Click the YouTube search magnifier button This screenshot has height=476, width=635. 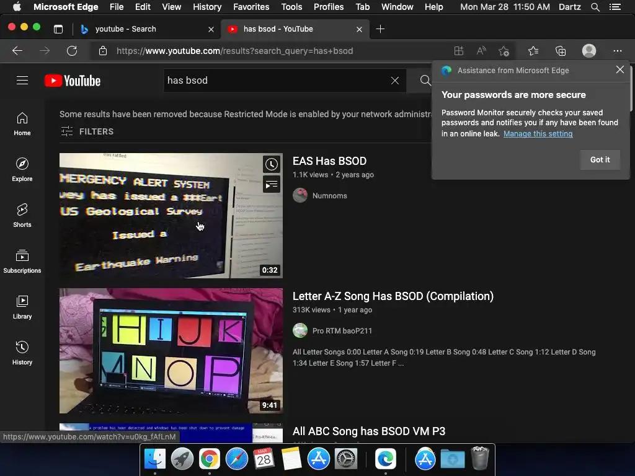point(424,81)
